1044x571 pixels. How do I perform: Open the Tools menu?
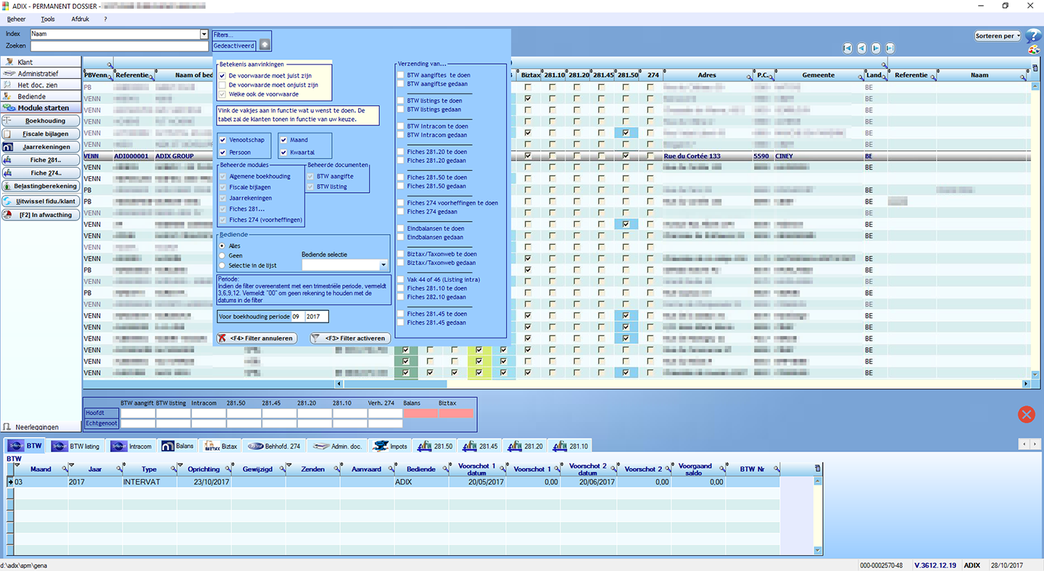[x=48, y=19]
